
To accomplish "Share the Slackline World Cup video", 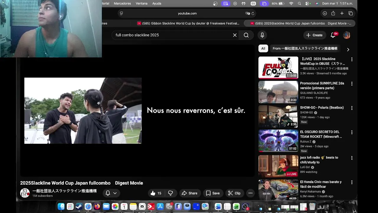I will (190, 193).
